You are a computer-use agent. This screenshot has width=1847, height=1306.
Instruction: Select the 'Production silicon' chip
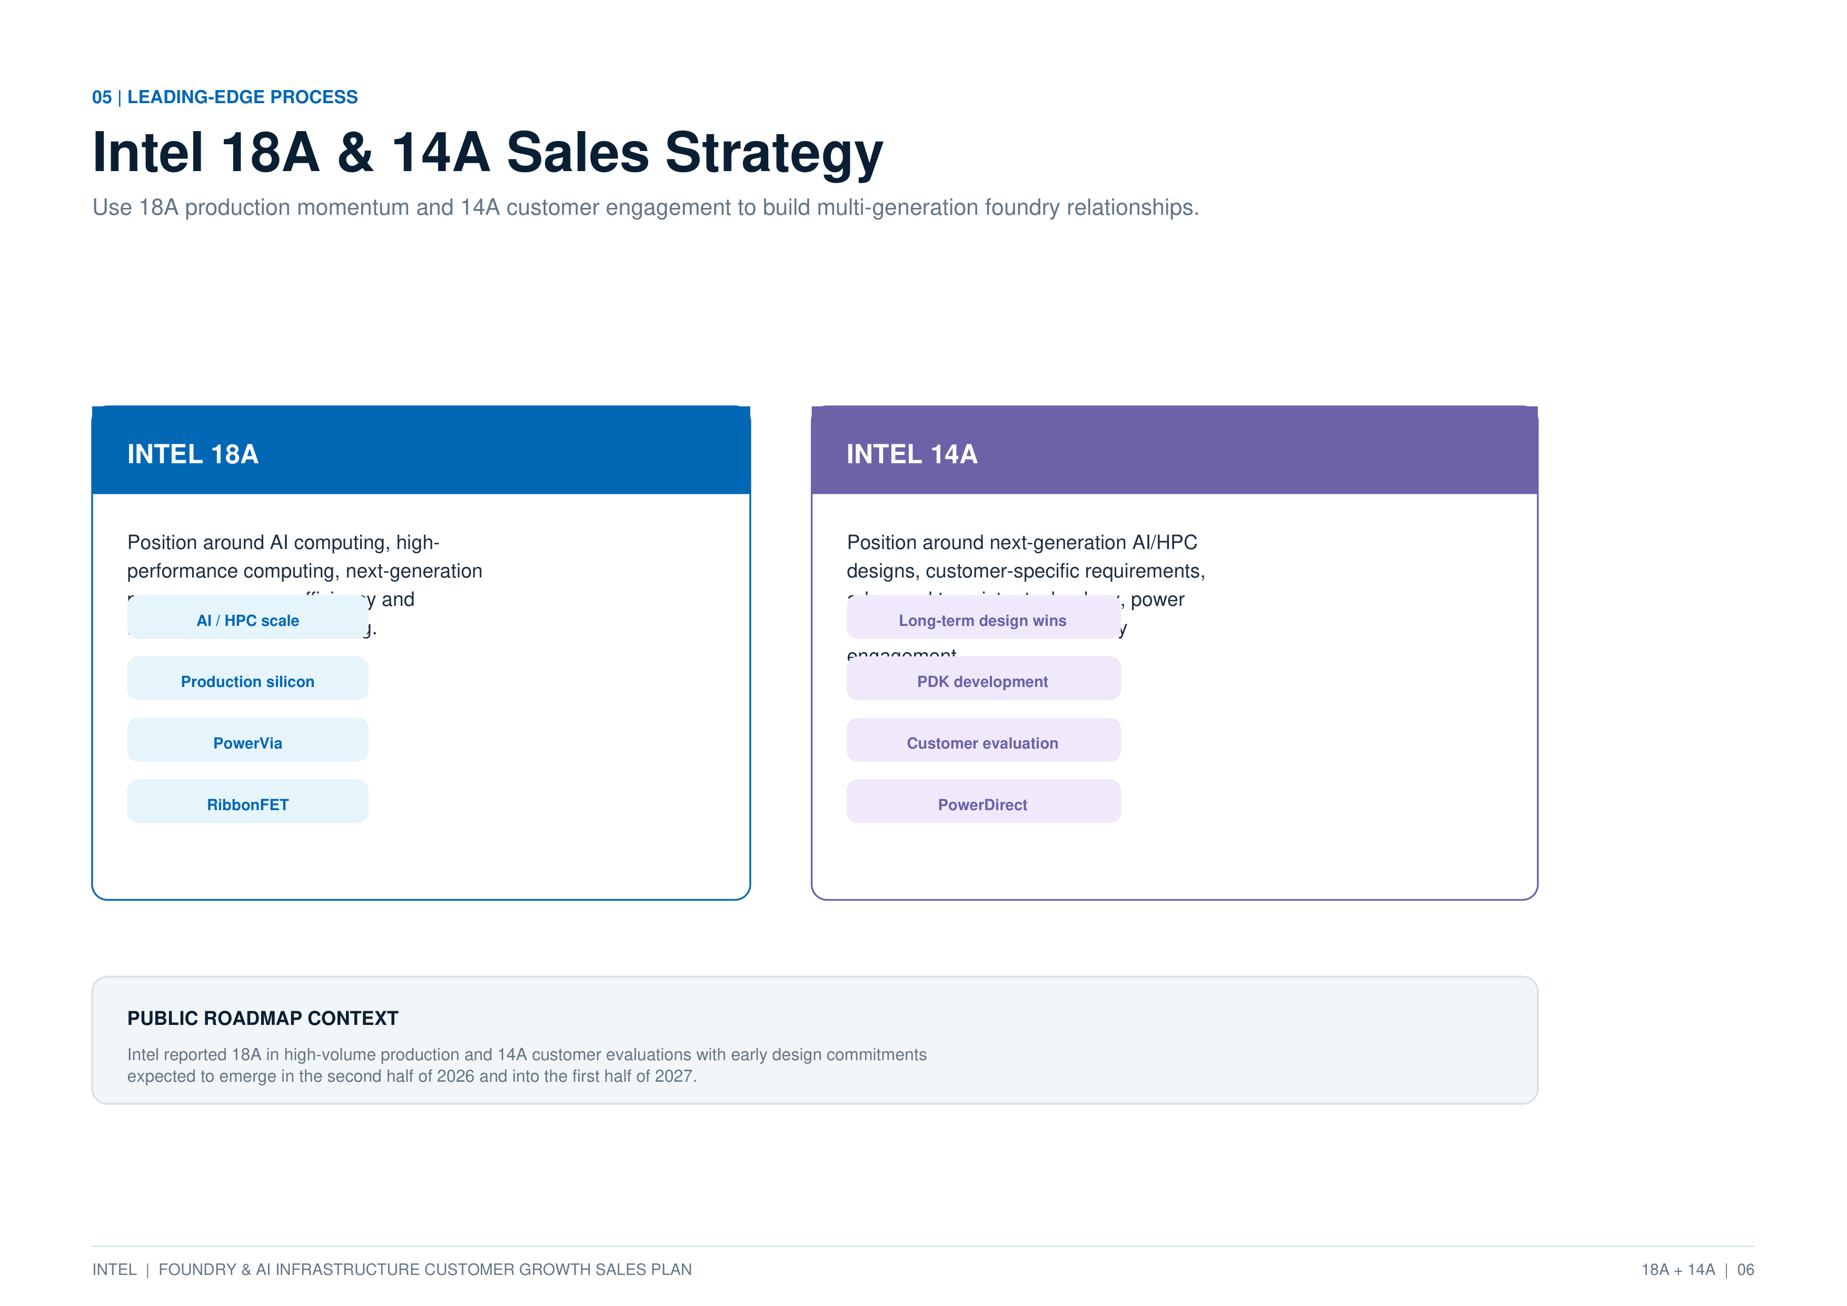click(x=248, y=679)
